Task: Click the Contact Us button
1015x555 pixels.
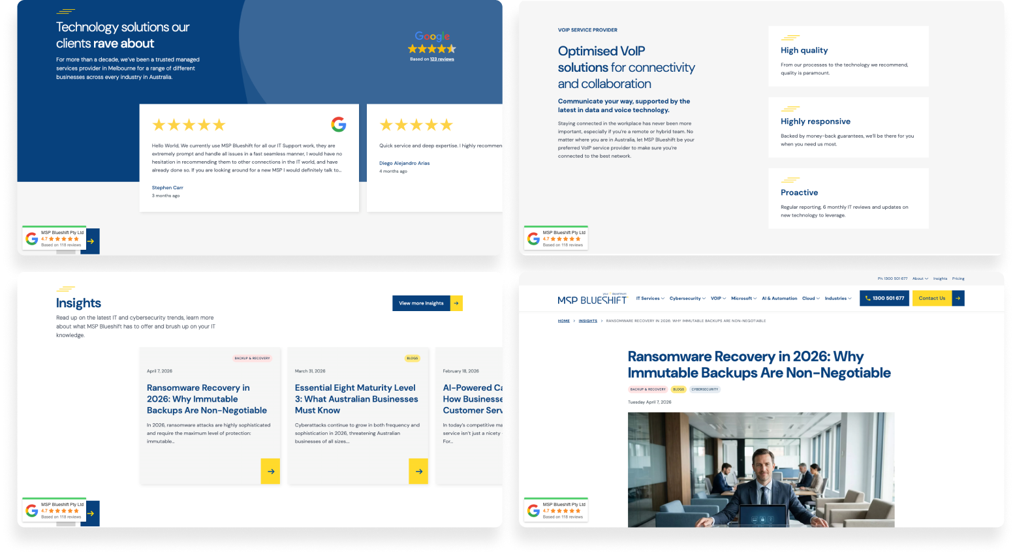Action: tap(931, 298)
